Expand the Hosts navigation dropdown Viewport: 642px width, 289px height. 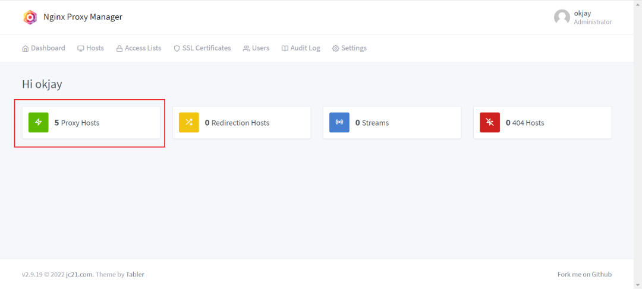coord(90,48)
